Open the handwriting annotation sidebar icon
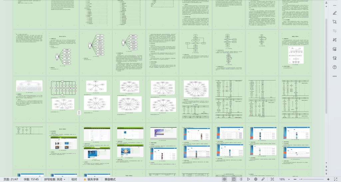341x182 pixels. 334,49
